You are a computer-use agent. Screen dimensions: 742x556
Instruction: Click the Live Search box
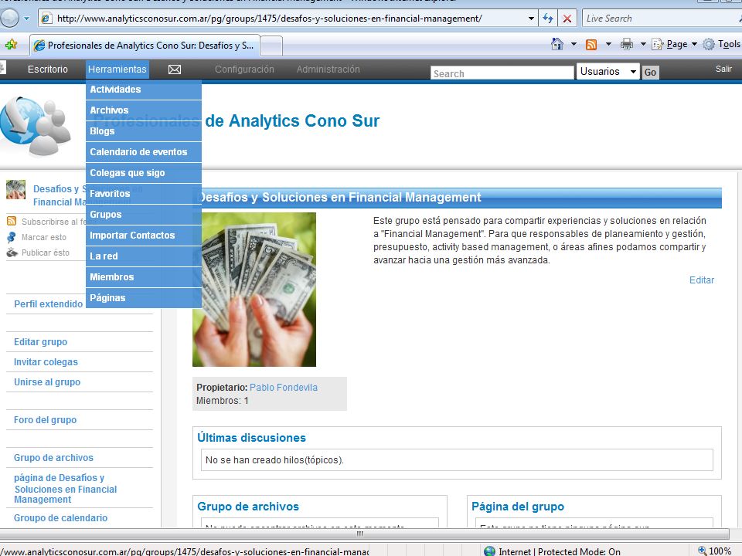660,19
